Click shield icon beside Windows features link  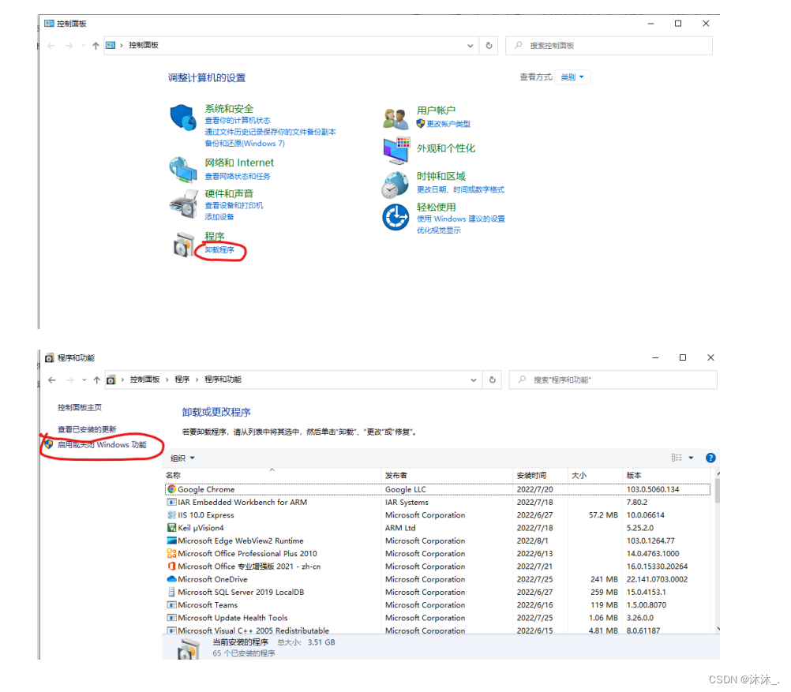tap(49, 444)
